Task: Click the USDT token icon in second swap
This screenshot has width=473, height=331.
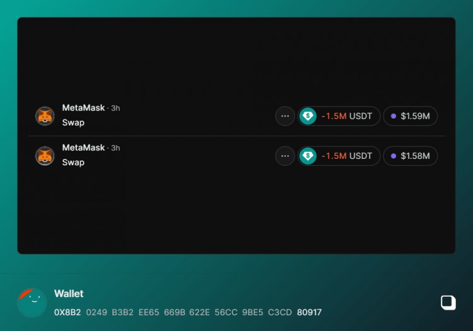Action: tap(308, 156)
